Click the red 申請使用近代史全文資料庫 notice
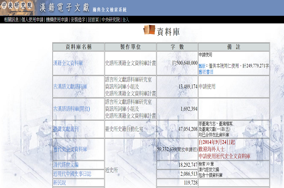Viewport: 284px width, 188px height. click(x=224, y=156)
